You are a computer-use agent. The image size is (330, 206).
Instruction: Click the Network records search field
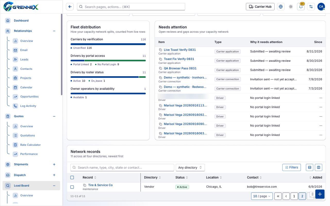tap(122, 167)
